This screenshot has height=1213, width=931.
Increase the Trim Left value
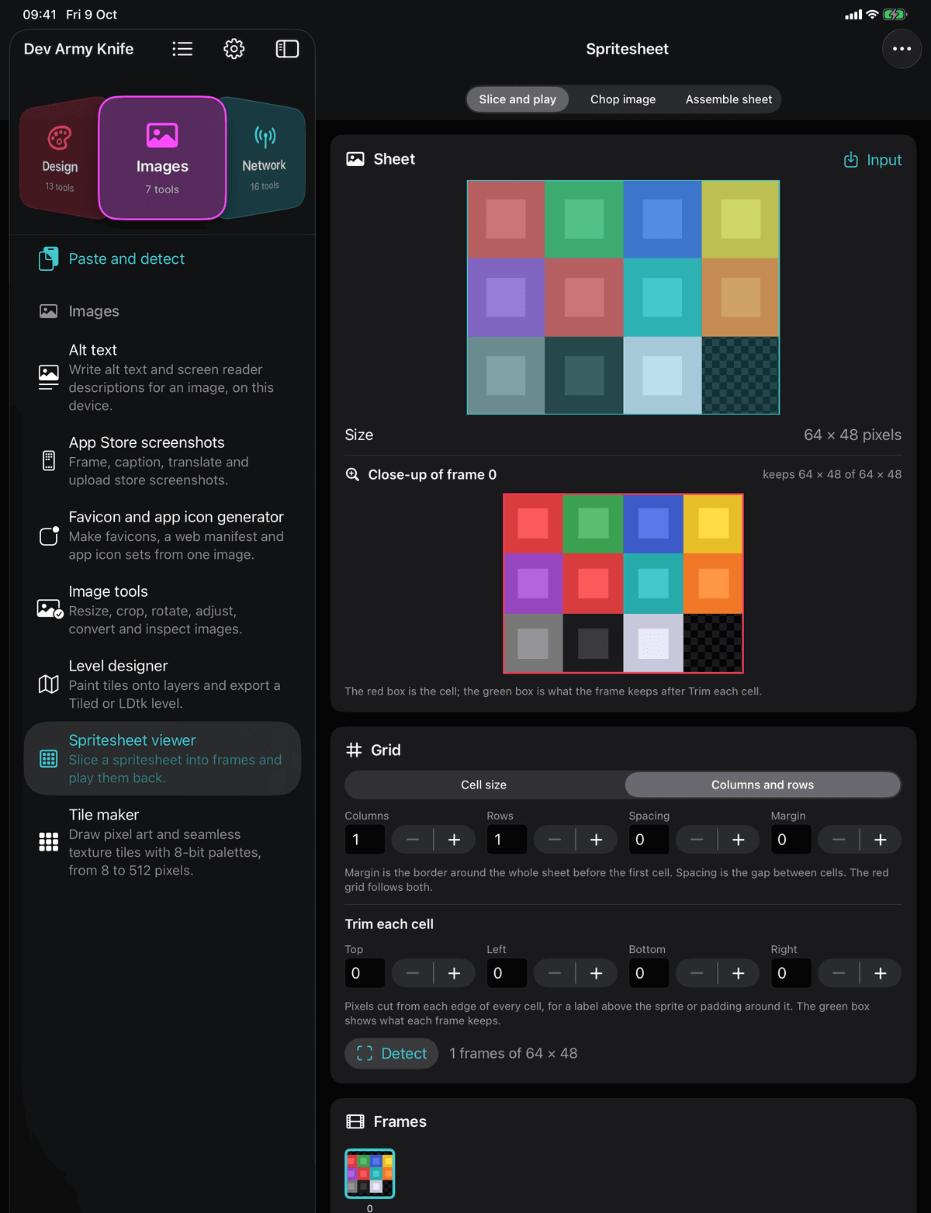(597, 973)
